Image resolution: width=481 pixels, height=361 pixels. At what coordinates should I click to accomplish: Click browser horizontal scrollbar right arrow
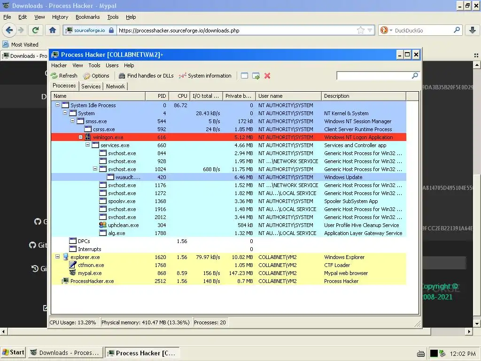469,331
